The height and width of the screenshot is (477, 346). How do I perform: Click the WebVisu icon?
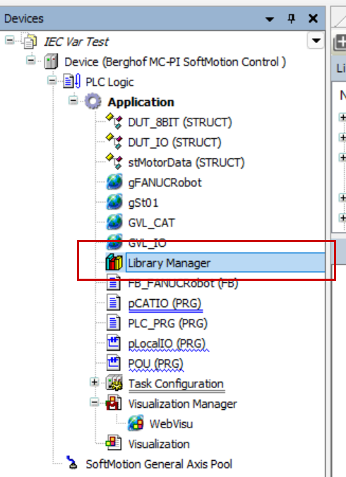(x=136, y=423)
